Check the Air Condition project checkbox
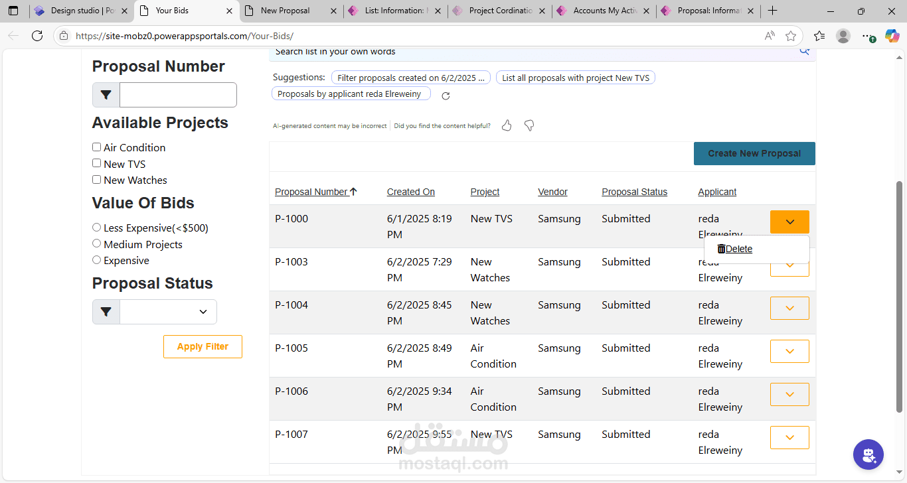This screenshot has height=483, width=907. tap(97, 147)
